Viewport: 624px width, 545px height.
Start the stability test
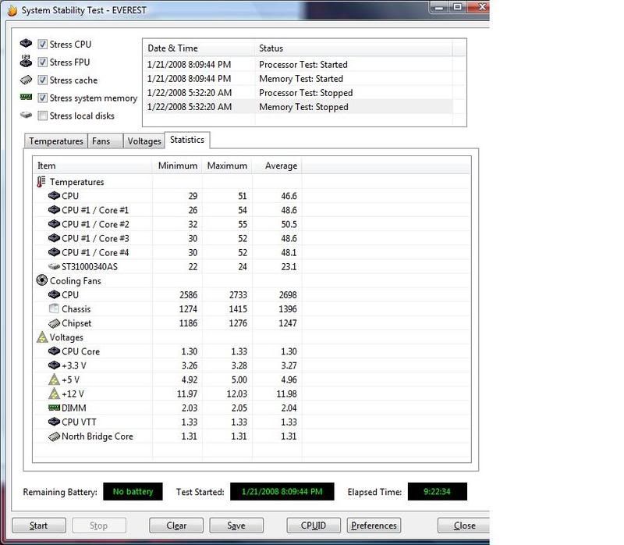tap(38, 526)
